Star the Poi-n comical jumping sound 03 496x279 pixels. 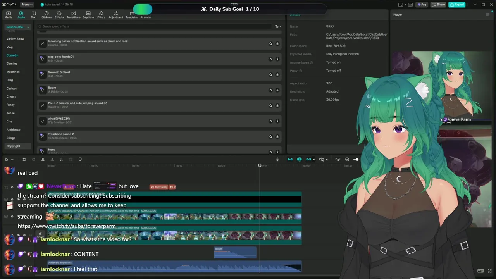coord(270,106)
